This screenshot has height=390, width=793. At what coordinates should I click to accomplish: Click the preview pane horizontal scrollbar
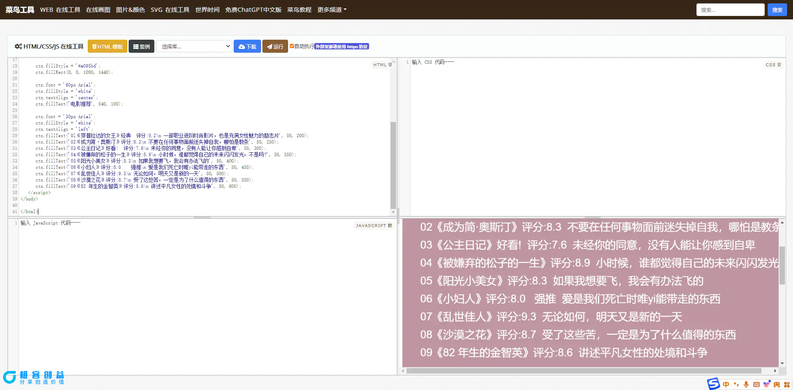[584, 371]
